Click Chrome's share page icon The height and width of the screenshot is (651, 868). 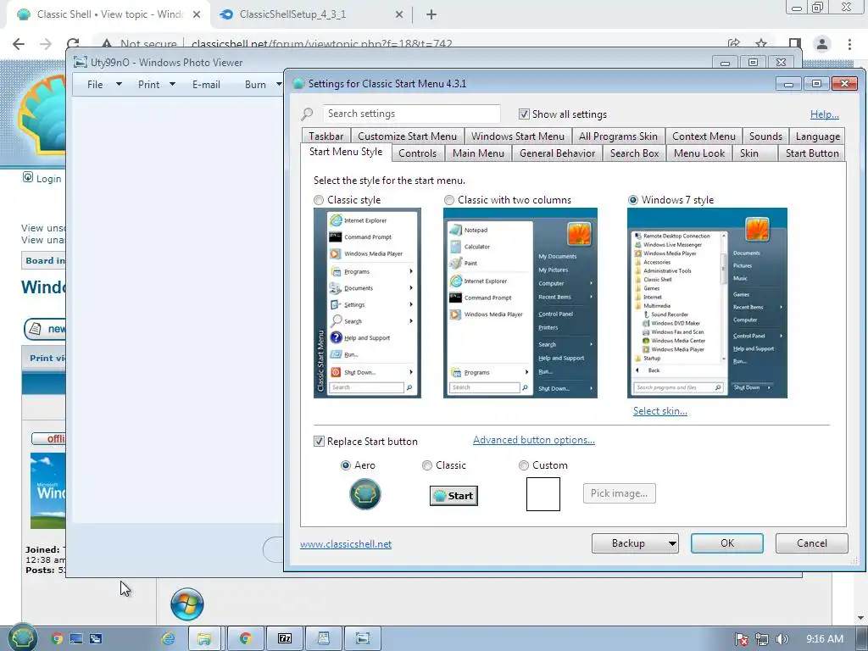point(734,43)
